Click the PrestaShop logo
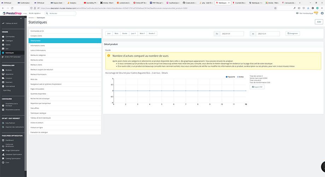 click(12, 13)
